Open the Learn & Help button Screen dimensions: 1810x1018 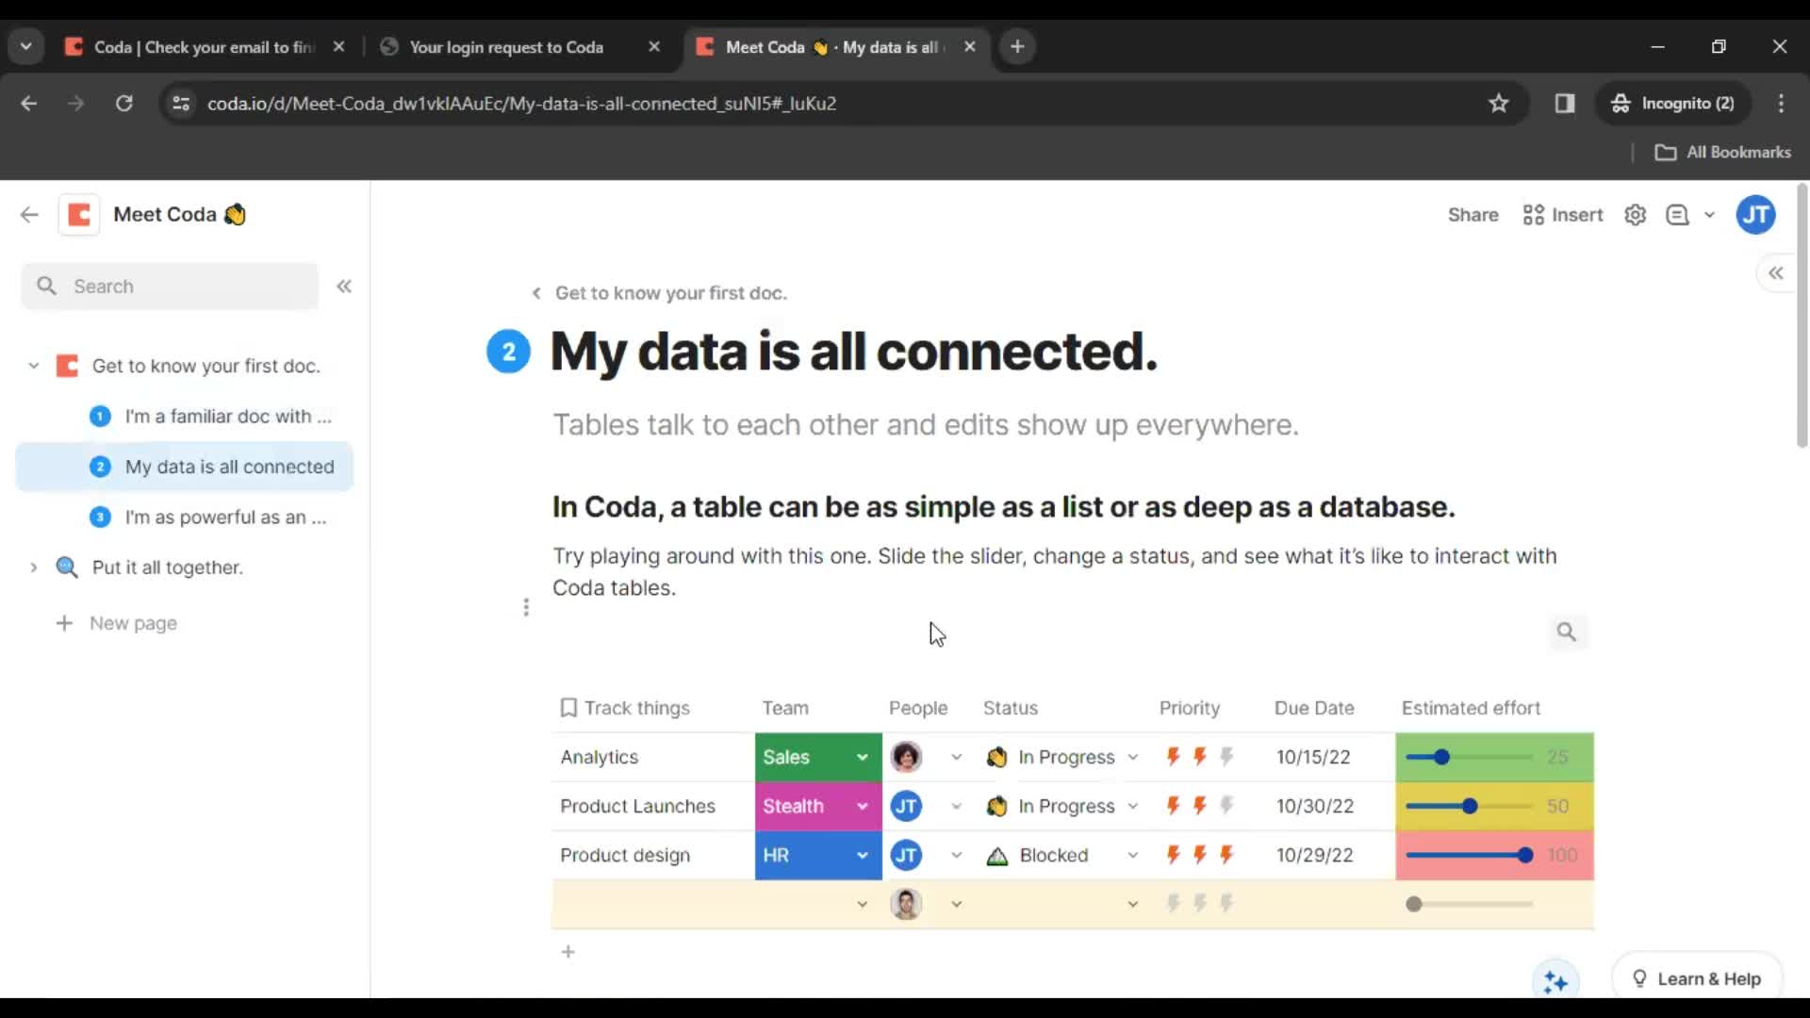click(x=1695, y=978)
